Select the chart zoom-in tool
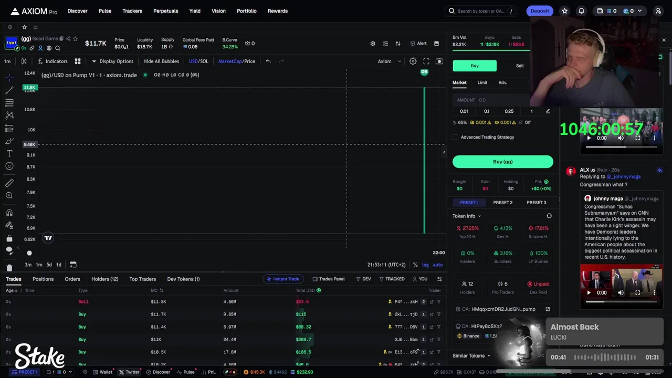The image size is (672, 378). (x=9, y=195)
